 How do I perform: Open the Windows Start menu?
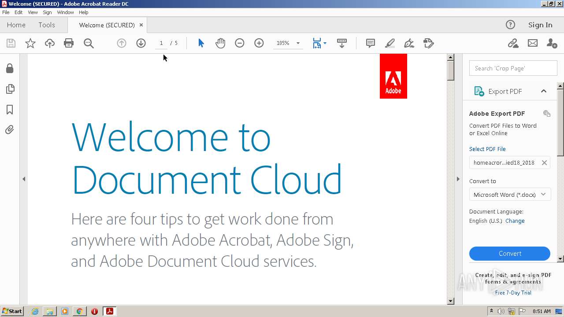[x=12, y=311]
